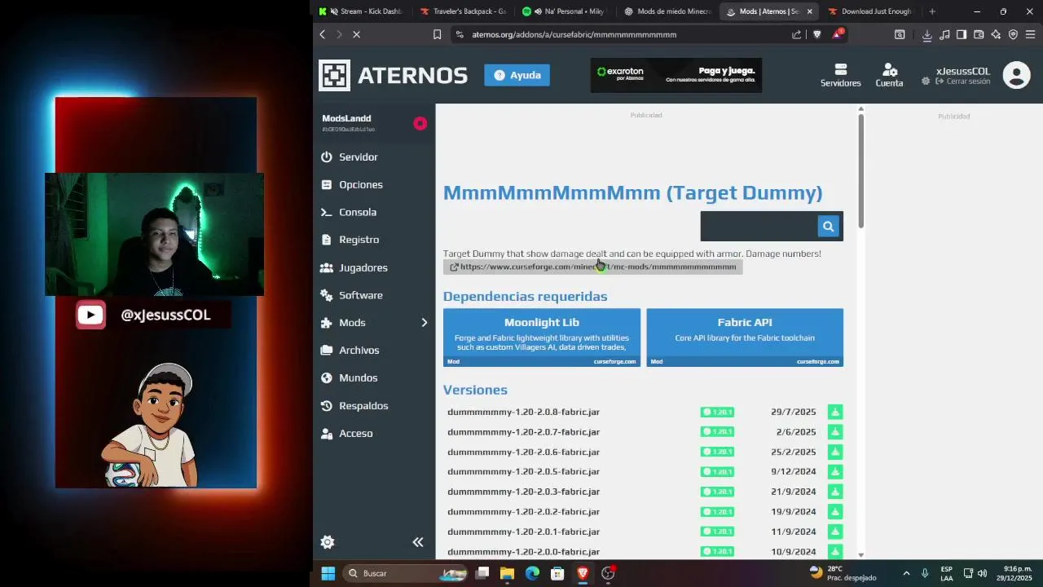The image size is (1043, 587).
Task: Expand the Mods submenu arrow
Action: 424,323
